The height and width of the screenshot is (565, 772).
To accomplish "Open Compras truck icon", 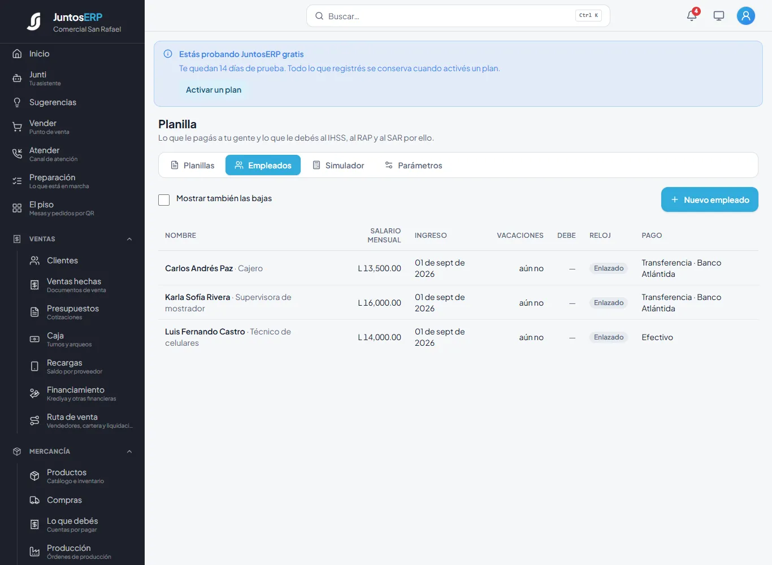I will tap(34, 500).
